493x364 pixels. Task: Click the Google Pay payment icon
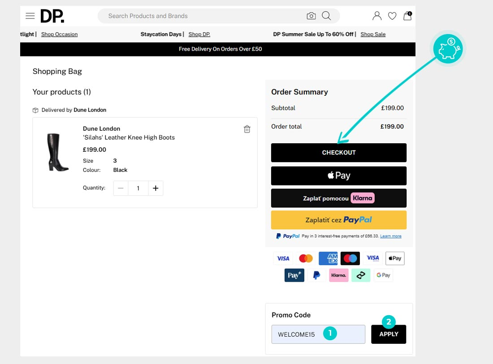coord(383,275)
